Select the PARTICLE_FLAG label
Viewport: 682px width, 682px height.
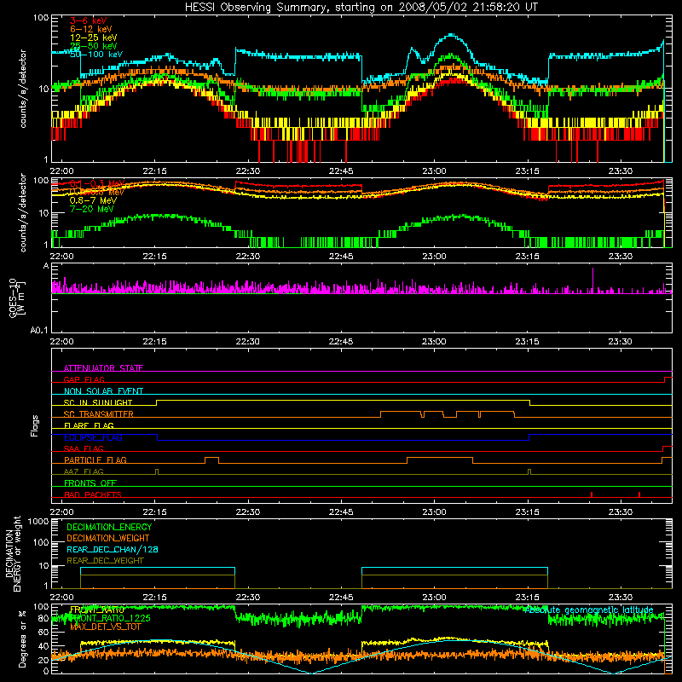[95, 459]
